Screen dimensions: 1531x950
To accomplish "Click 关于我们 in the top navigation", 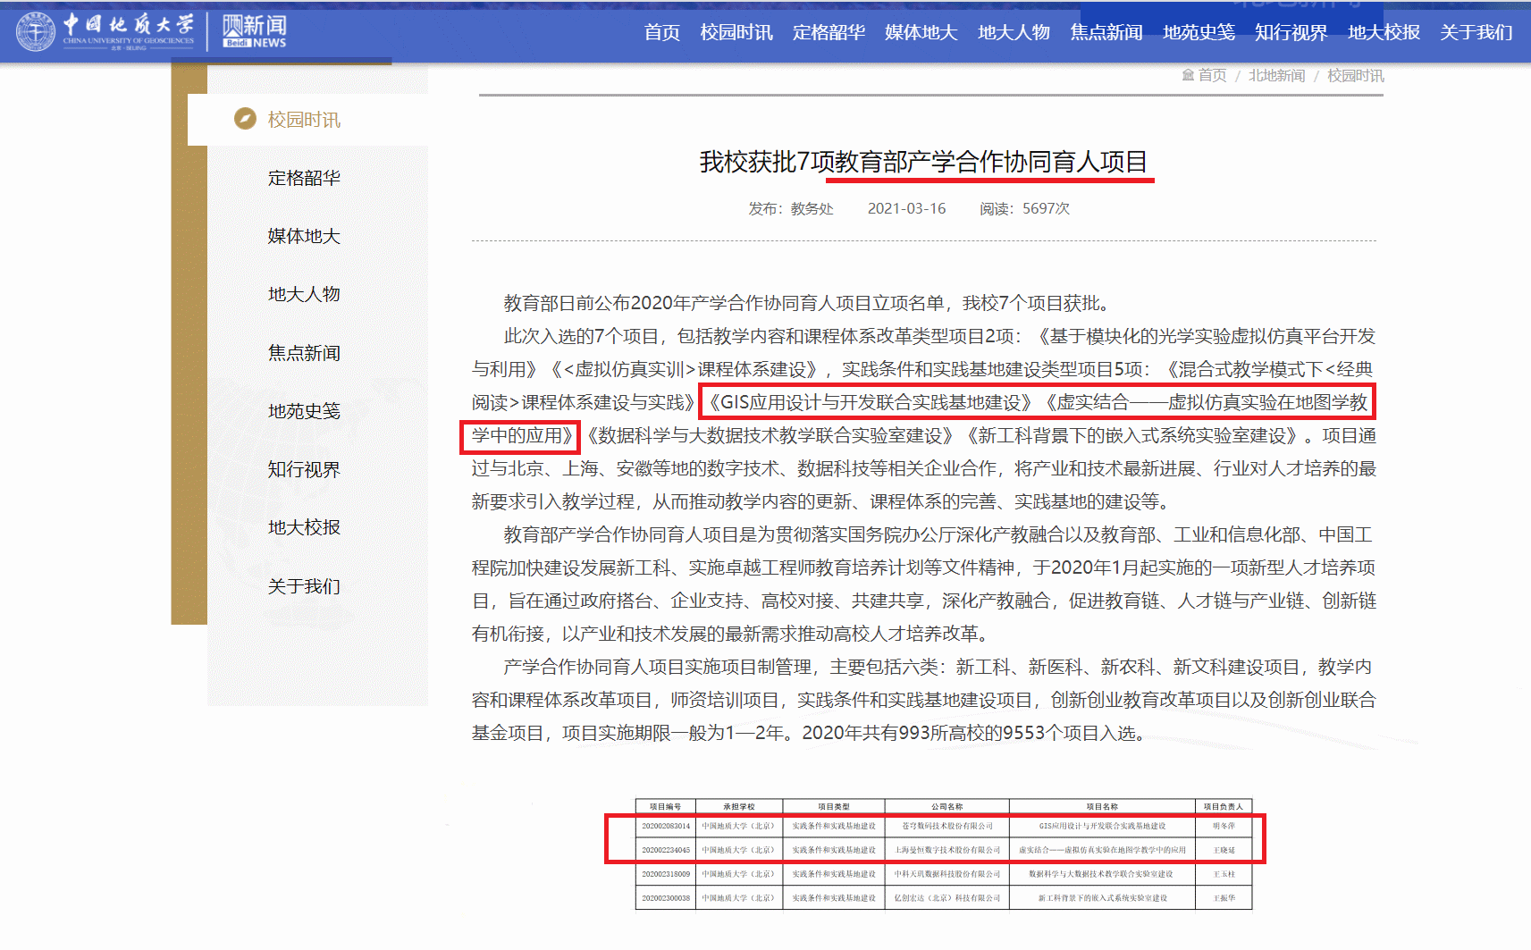I will pyautogui.click(x=1476, y=32).
